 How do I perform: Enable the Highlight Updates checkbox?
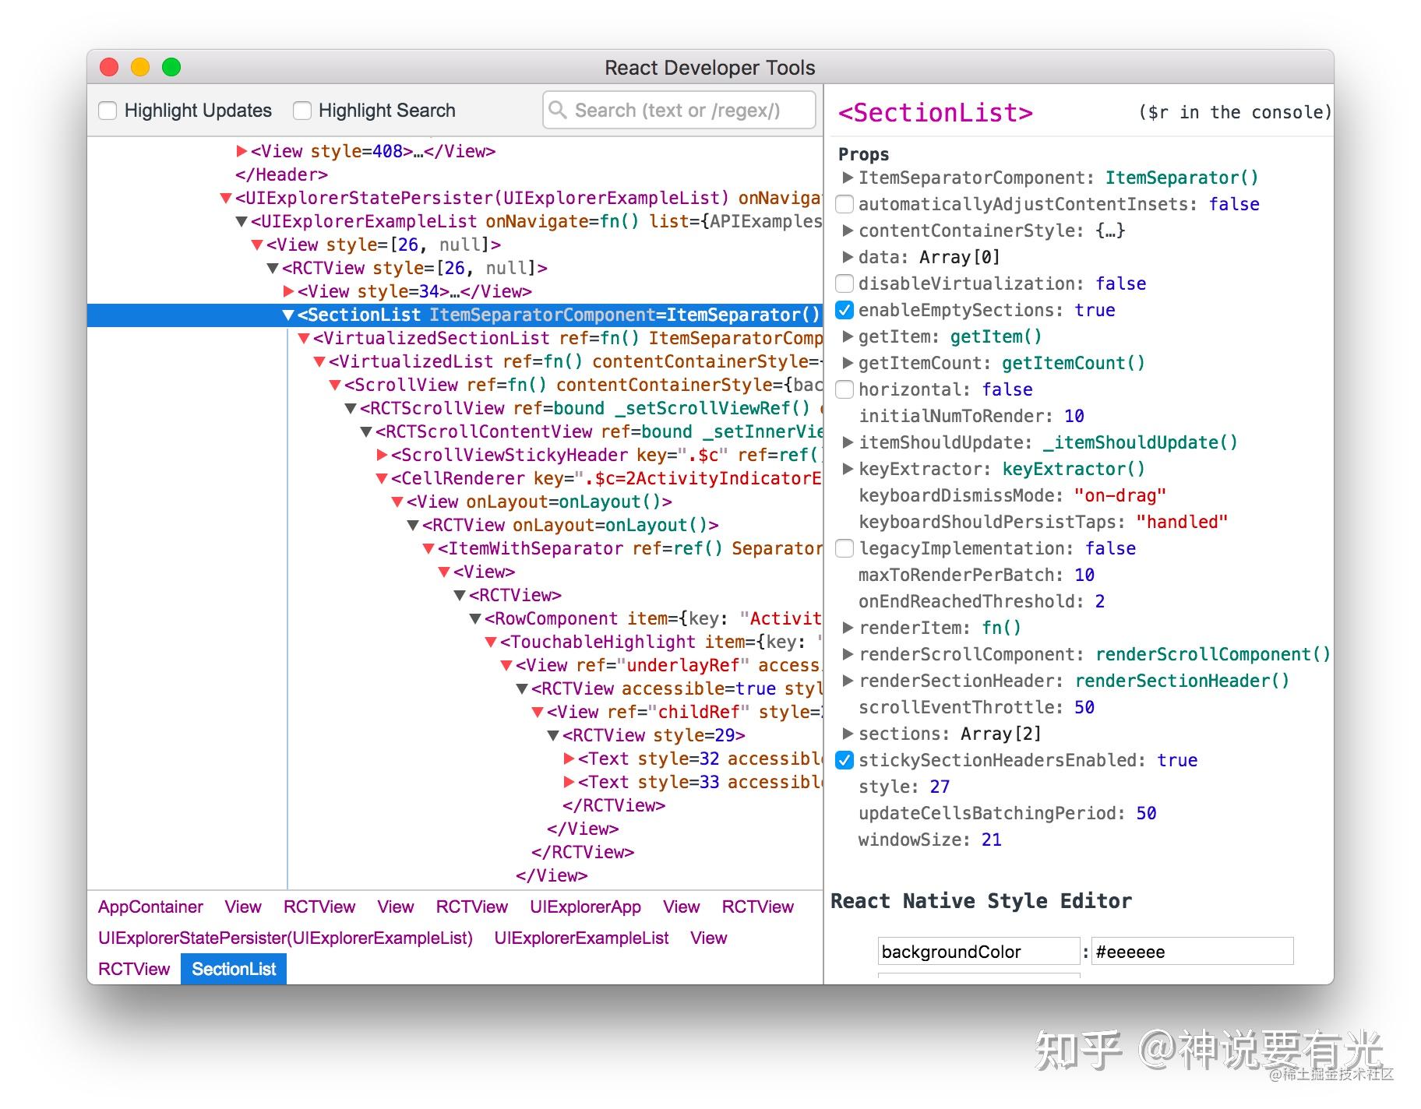tap(108, 110)
